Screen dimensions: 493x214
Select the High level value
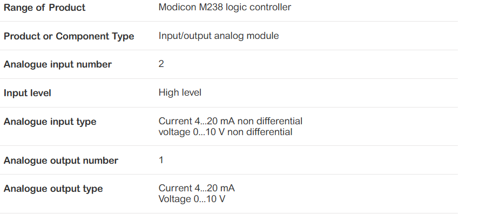(180, 92)
